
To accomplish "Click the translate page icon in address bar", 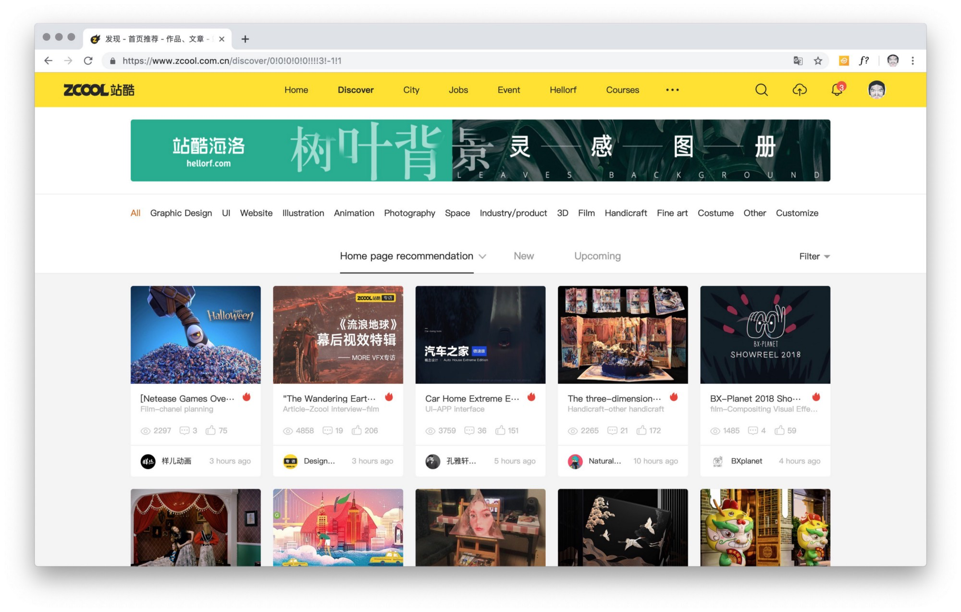I will pyautogui.click(x=798, y=61).
